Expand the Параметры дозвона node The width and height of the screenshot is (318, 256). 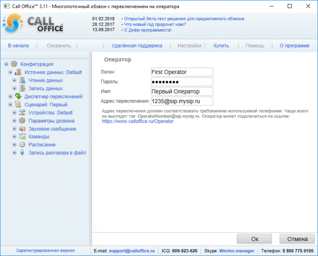pyautogui.click(x=15, y=121)
